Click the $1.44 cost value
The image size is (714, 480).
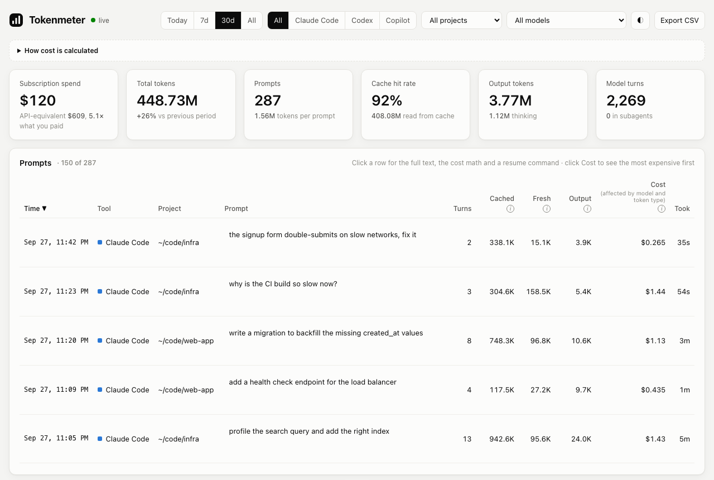[655, 292]
